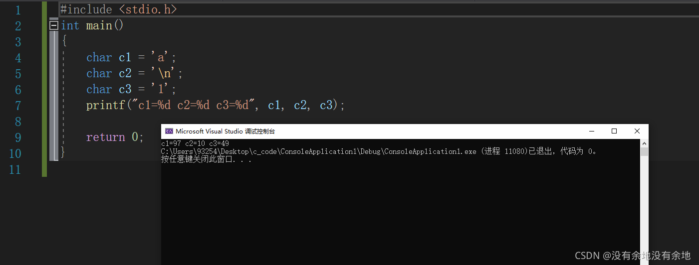Click the printf statement on line 7

click(x=216, y=105)
